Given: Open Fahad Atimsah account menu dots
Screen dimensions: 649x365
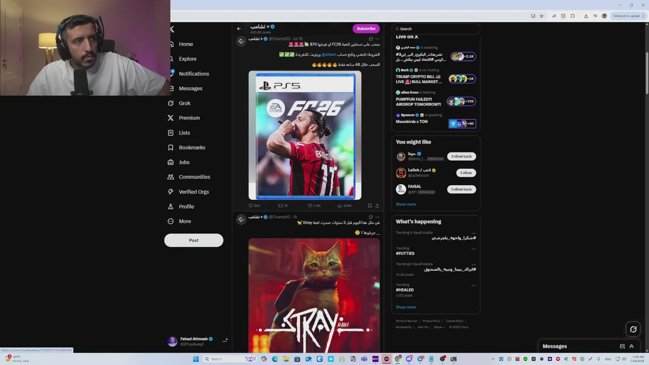Looking at the screenshot, I should point(225,341).
